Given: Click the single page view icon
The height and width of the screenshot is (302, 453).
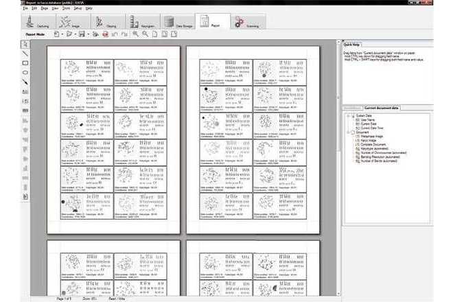Looking at the screenshot, I should tap(155, 34).
